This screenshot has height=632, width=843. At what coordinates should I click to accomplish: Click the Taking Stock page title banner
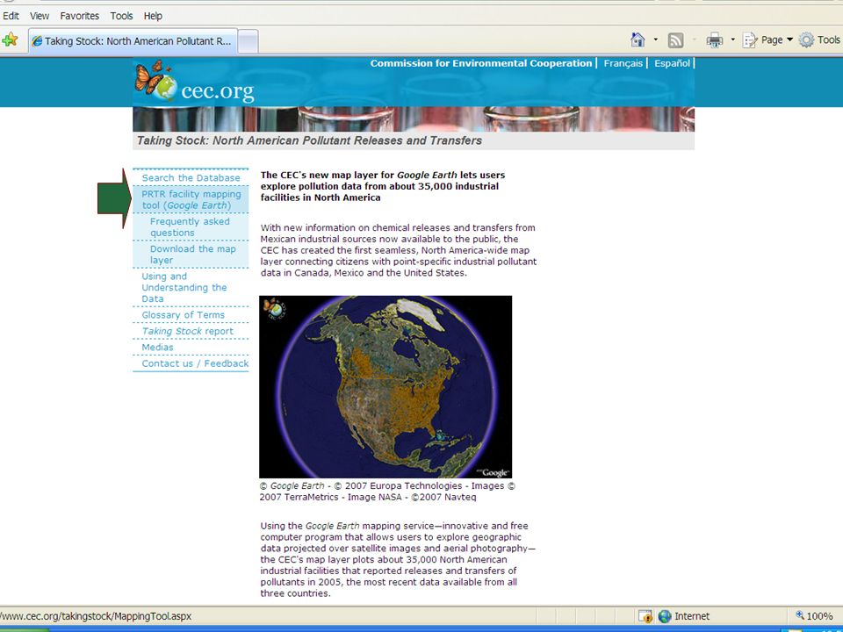tap(414, 140)
